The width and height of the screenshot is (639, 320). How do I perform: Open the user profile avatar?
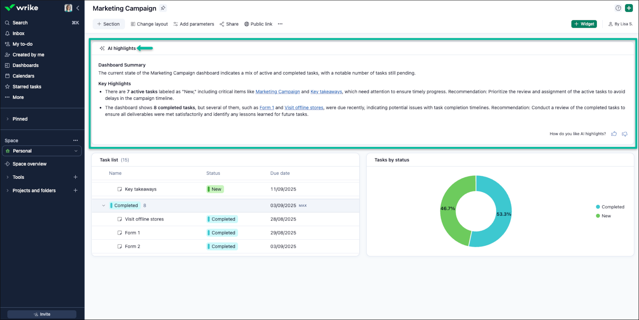pyautogui.click(x=68, y=8)
